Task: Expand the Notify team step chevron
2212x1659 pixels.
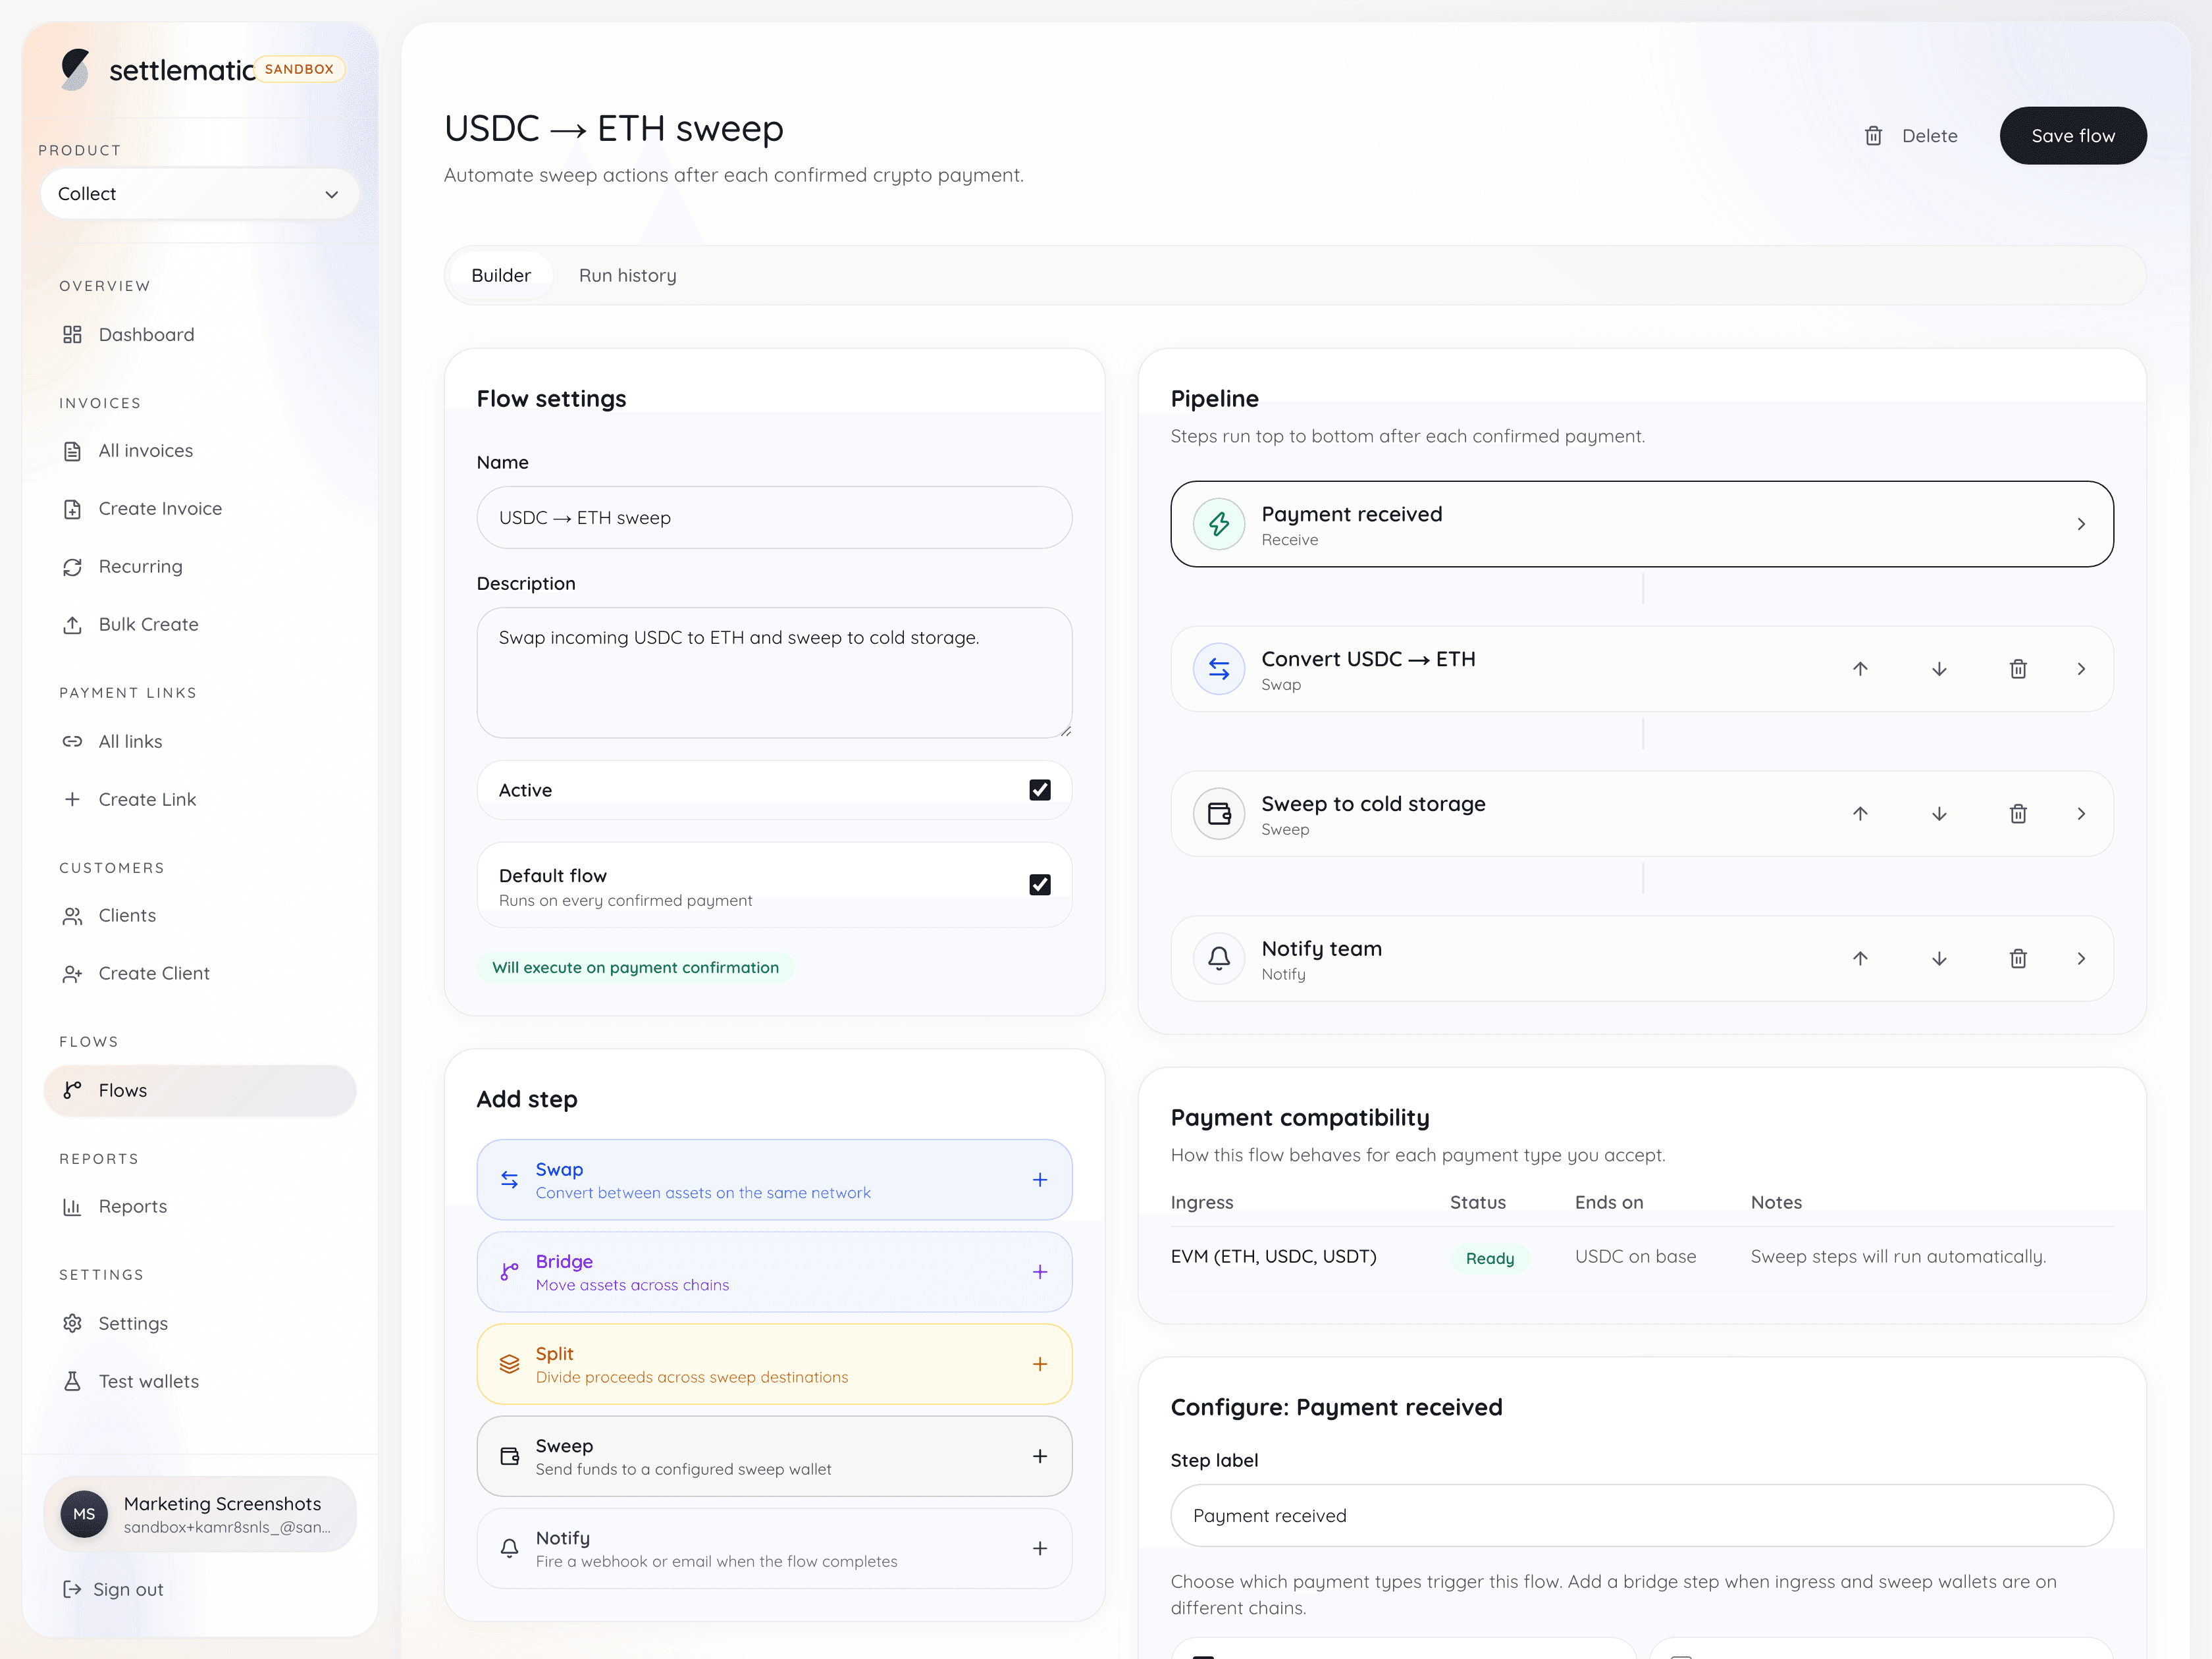Action: tap(2081, 959)
